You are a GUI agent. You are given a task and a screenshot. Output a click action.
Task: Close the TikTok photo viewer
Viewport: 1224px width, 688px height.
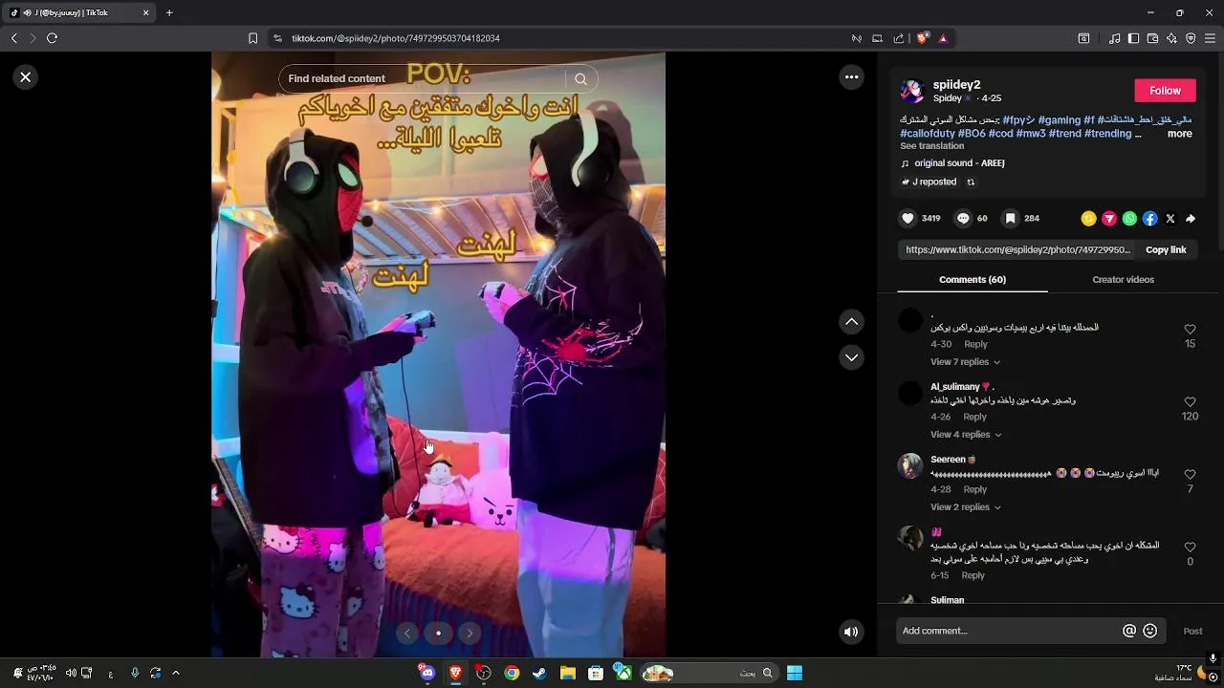[x=26, y=77]
